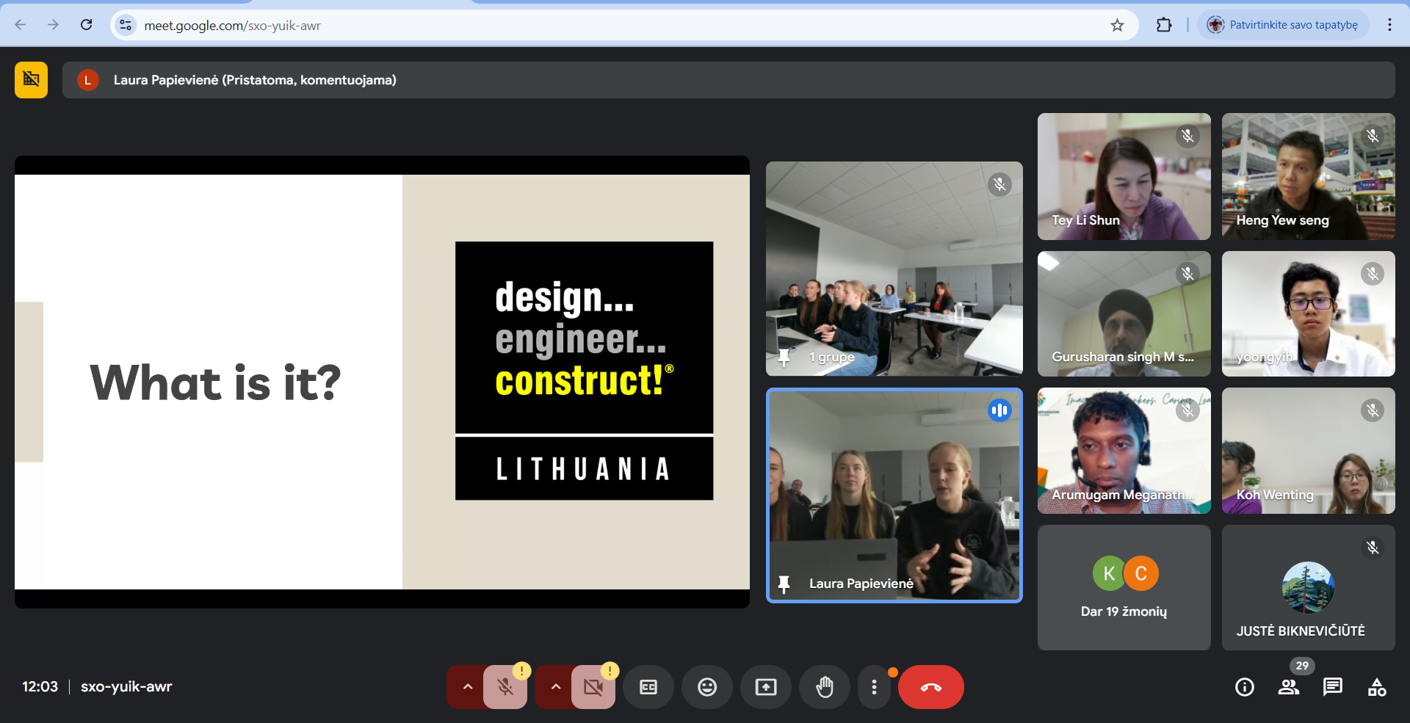Turn on closed captions
This screenshot has width=1410, height=723.
648,687
